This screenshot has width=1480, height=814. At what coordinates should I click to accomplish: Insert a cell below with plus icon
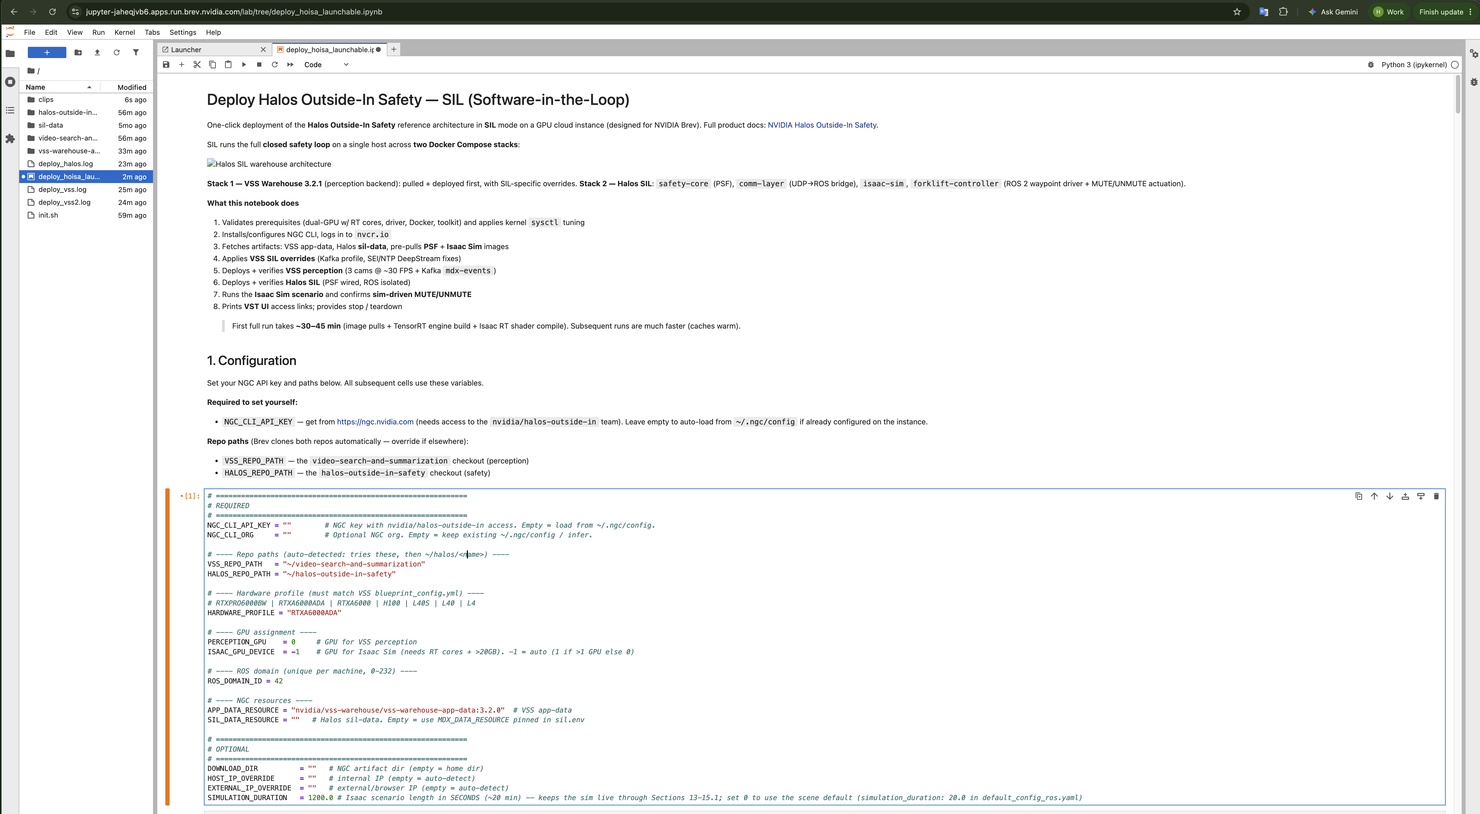pyautogui.click(x=182, y=65)
